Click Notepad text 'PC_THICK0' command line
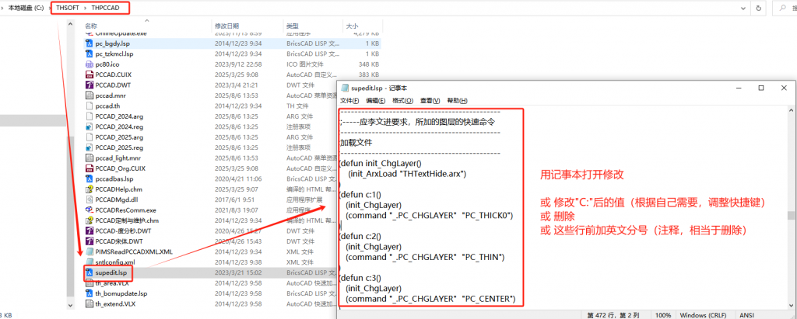This screenshot has width=797, height=319. 430,216
